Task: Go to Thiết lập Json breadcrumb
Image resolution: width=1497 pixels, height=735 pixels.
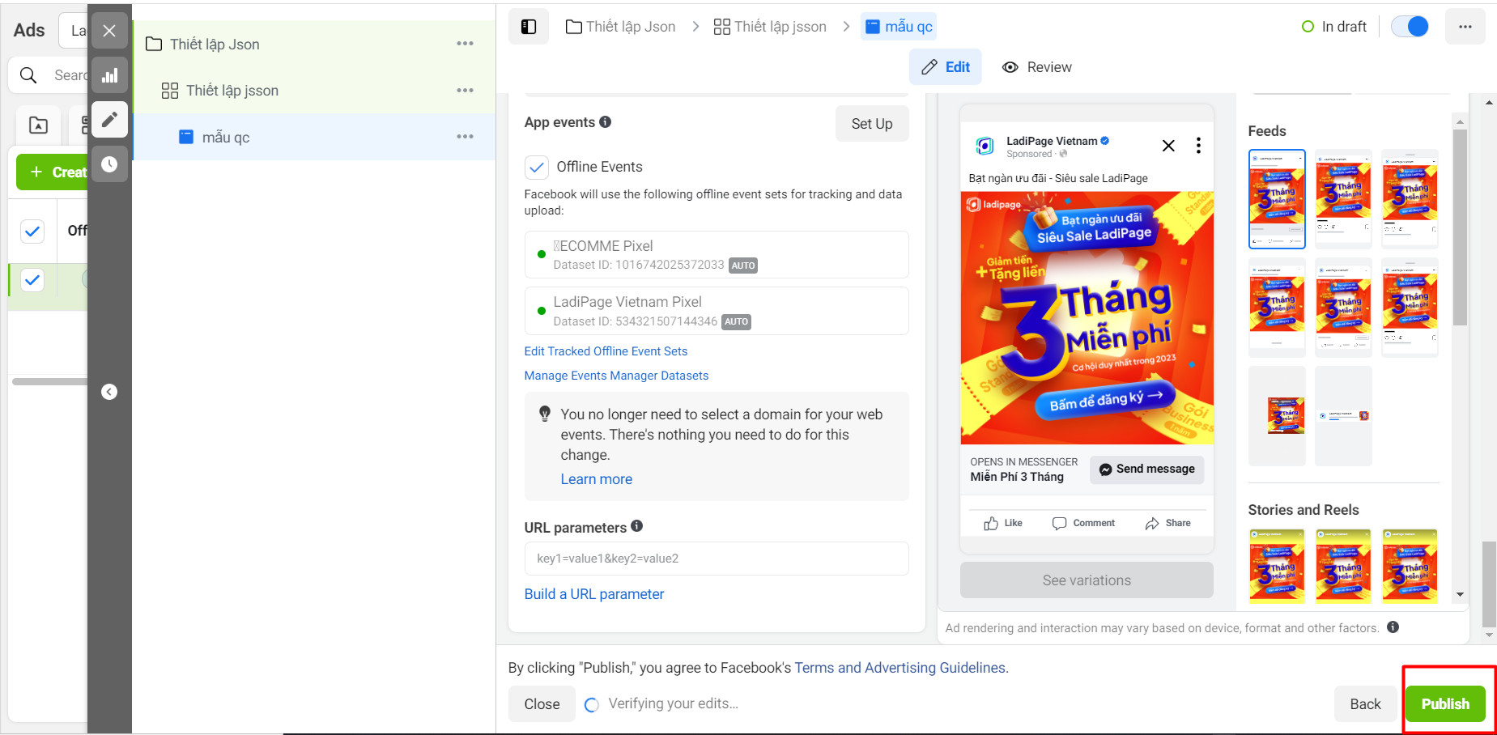Action: point(620,27)
